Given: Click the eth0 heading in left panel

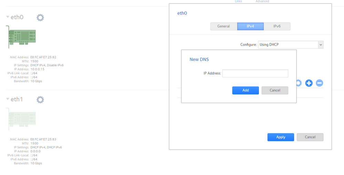Looking at the screenshot, I should click(x=17, y=17).
